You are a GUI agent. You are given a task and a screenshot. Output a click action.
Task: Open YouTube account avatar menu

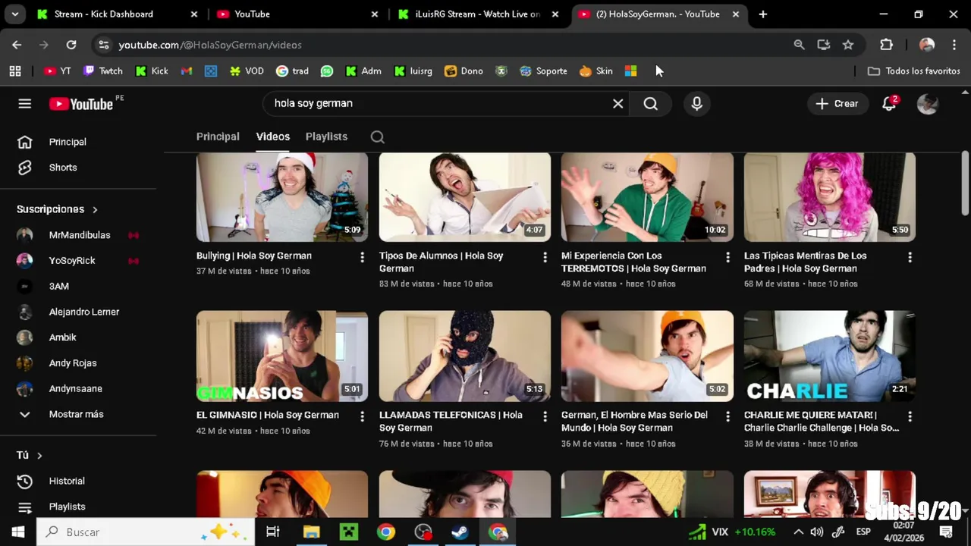coord(927,104)
